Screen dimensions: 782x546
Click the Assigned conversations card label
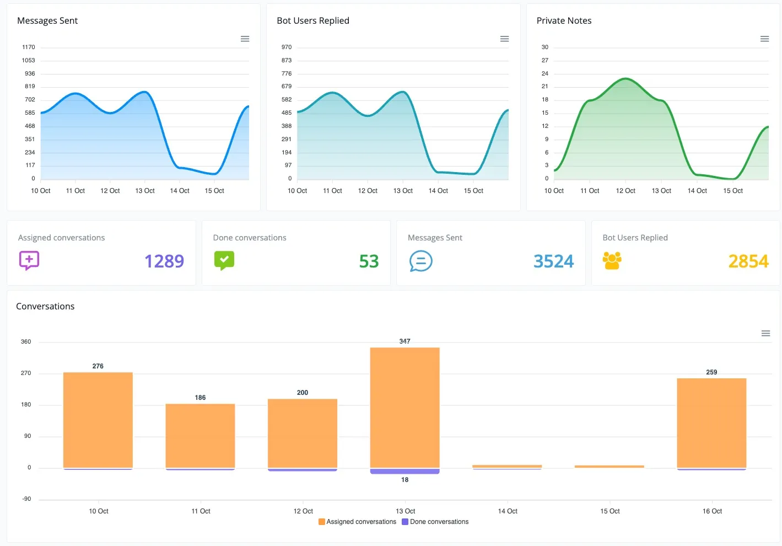pyautogui.click(x=61, y=238)
